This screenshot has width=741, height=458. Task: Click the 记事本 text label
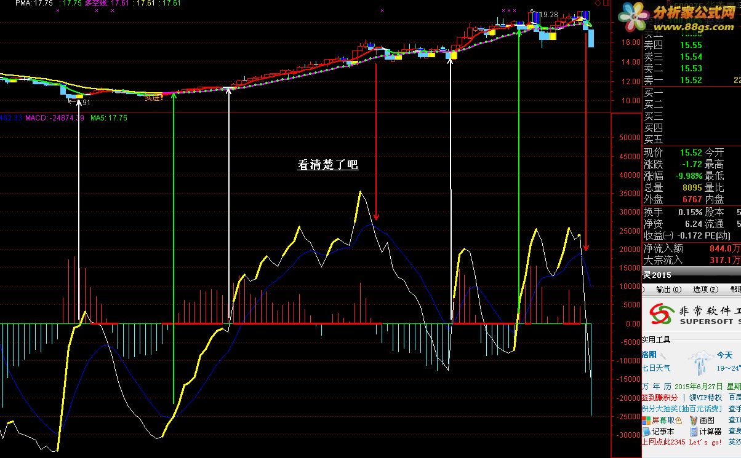pos(663,431)
